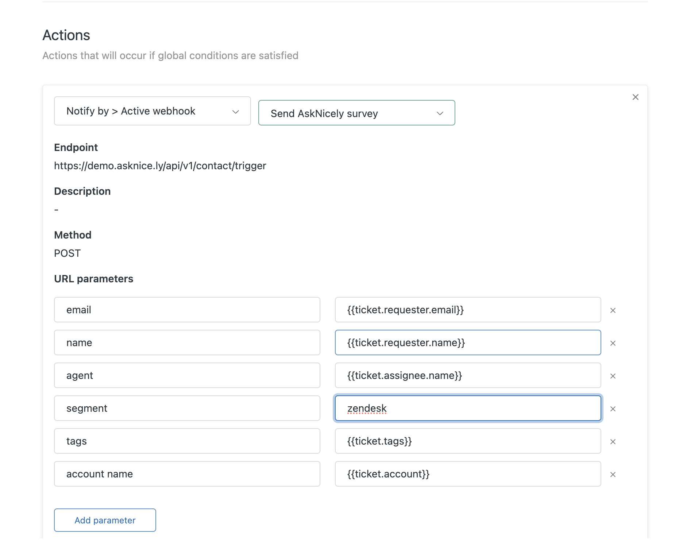Click the Method label
683x542 pixels.
73,235
